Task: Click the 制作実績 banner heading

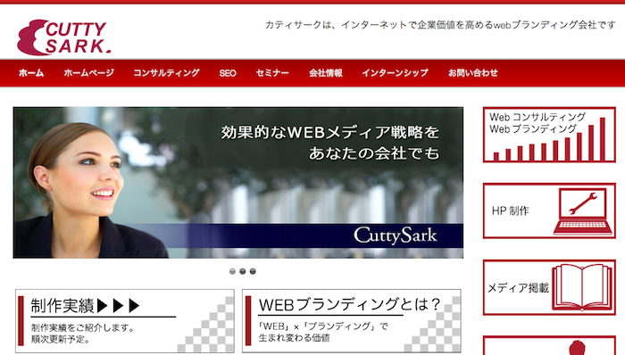Action: pyautogui.click(x=62, y=306)
